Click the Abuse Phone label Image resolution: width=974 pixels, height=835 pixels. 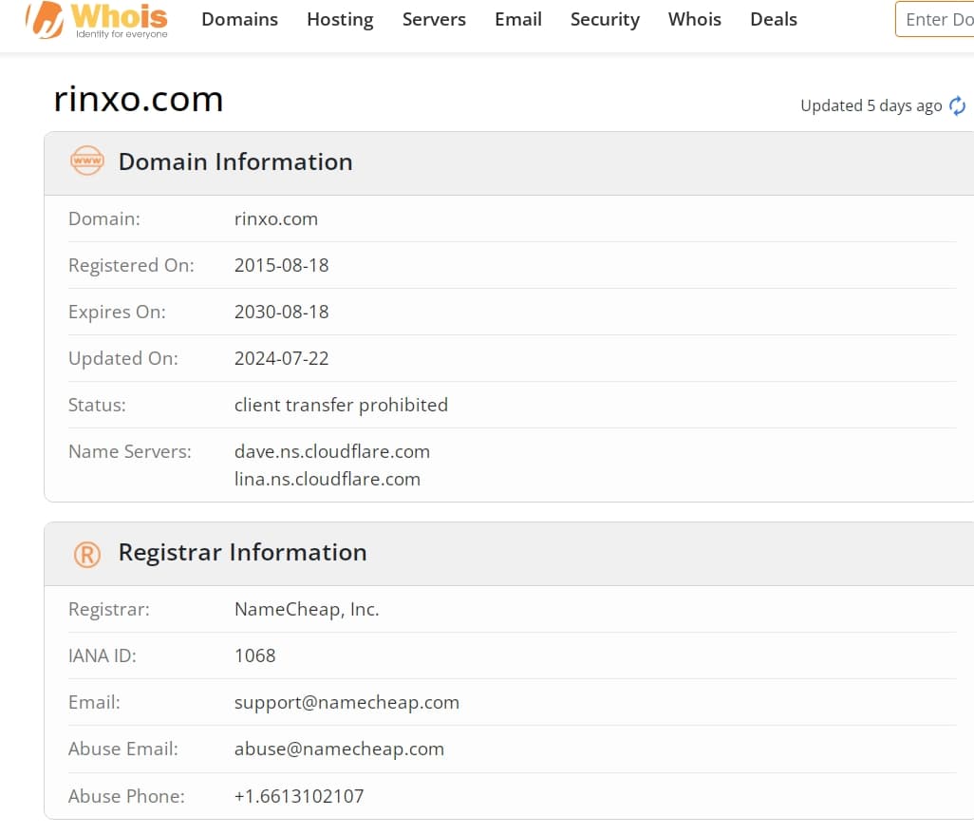click(x=126, y=796)
